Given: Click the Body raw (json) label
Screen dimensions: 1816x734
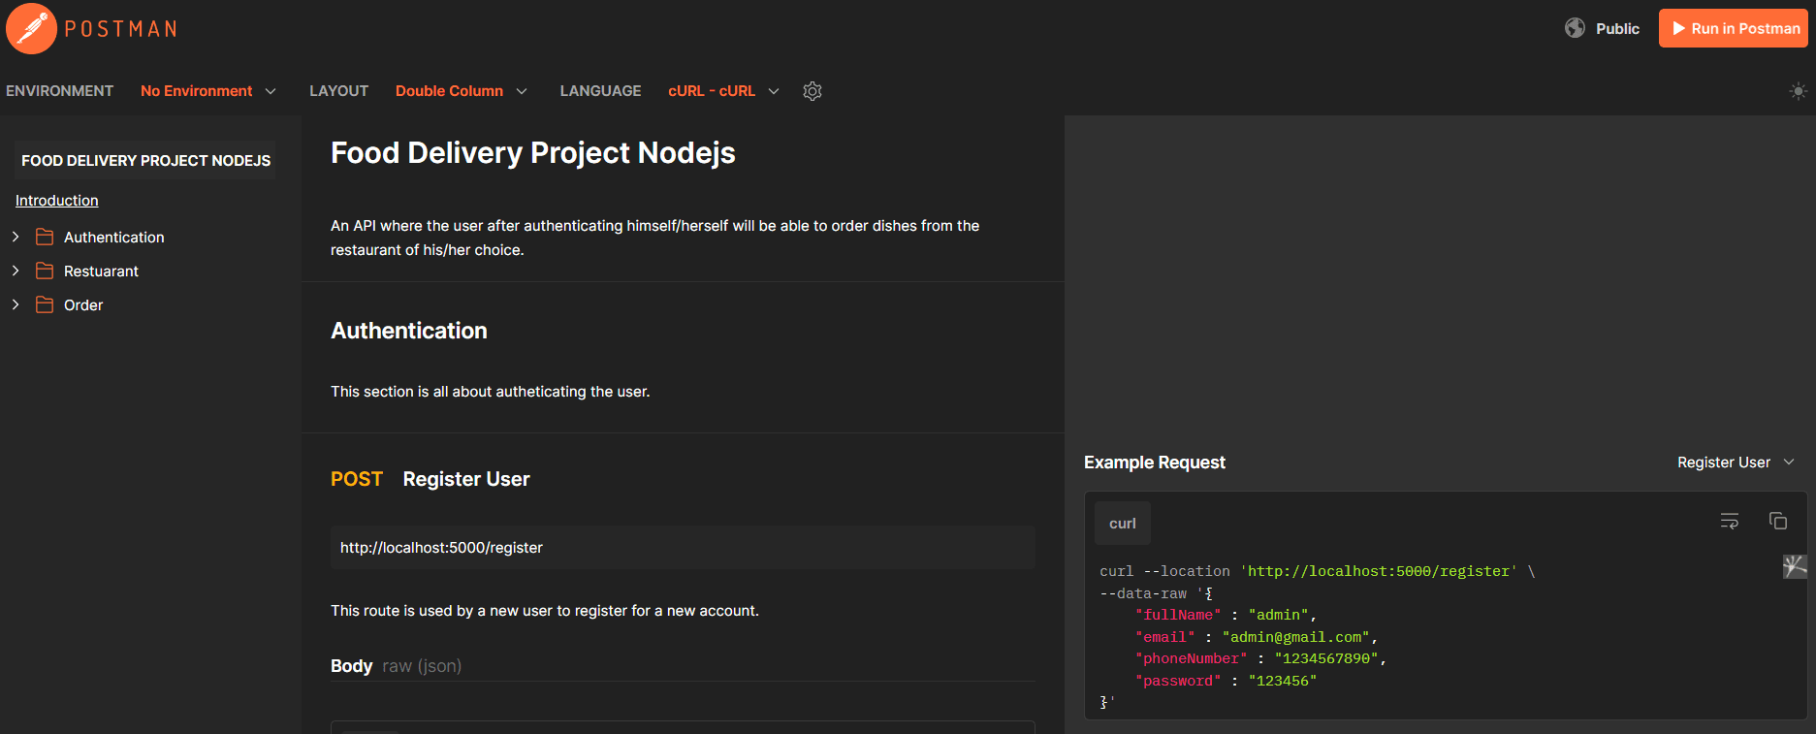Looking at the screenshot, I should point(396,666).
